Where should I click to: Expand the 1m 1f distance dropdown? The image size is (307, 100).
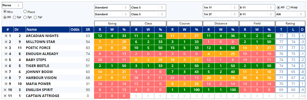(221, 7)
